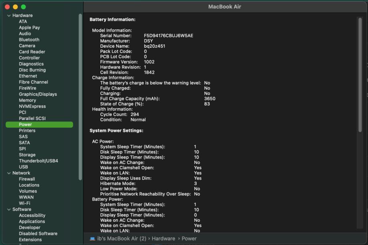Select NVMExpress in the sidebar
368x245 pixels.
[32, 106]
